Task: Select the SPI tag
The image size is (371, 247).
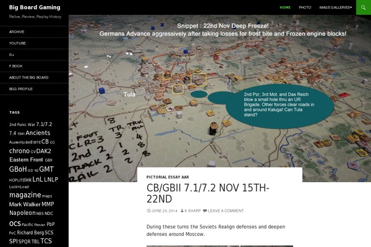Action: point(14,241)
